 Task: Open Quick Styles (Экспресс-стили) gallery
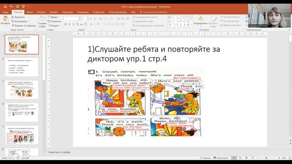click(x=213, y=21)
